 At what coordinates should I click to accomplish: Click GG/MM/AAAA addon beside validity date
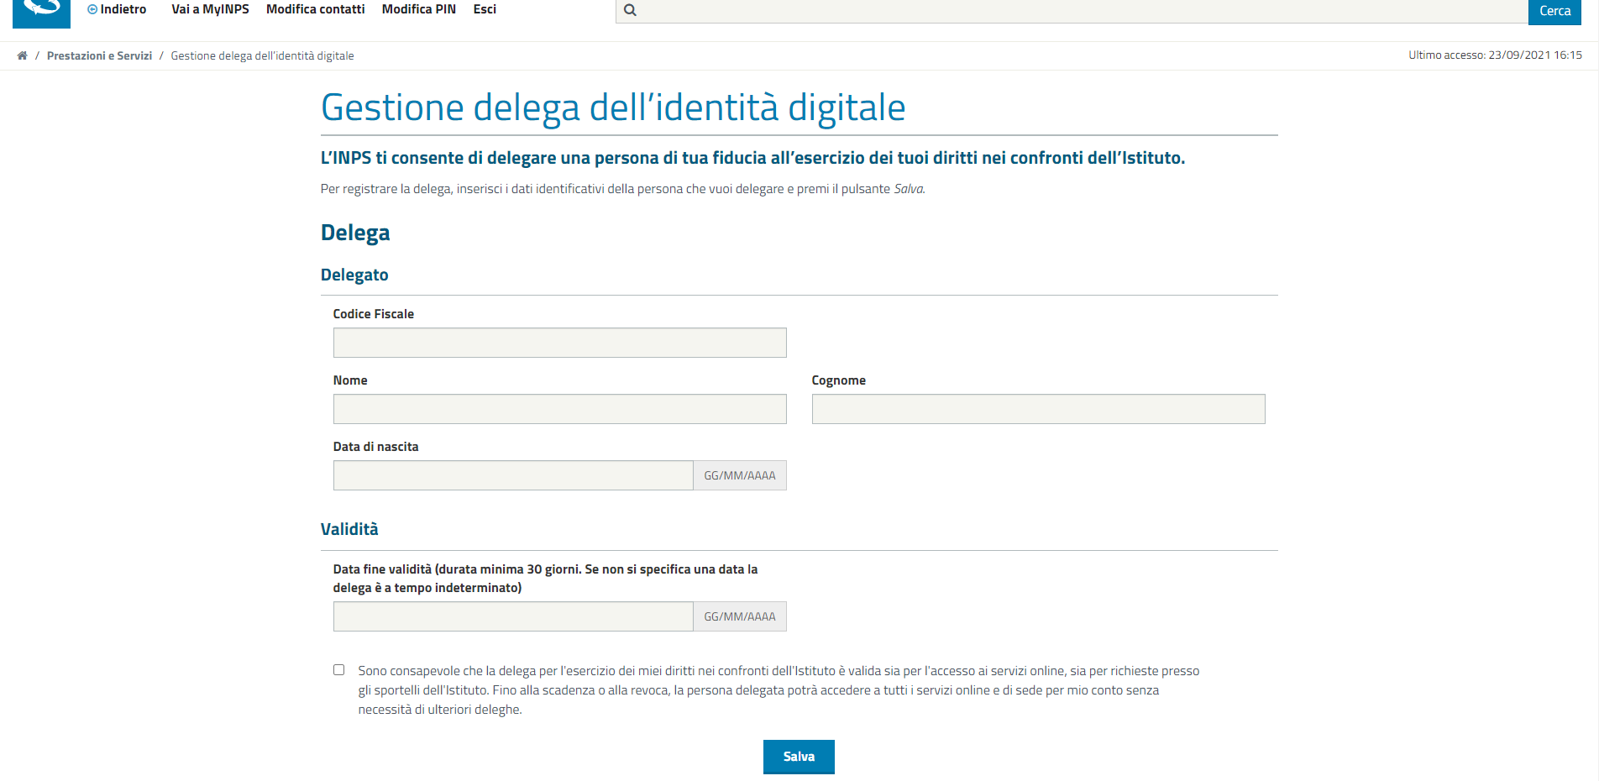pyautogui.click(x=740, y=616)
